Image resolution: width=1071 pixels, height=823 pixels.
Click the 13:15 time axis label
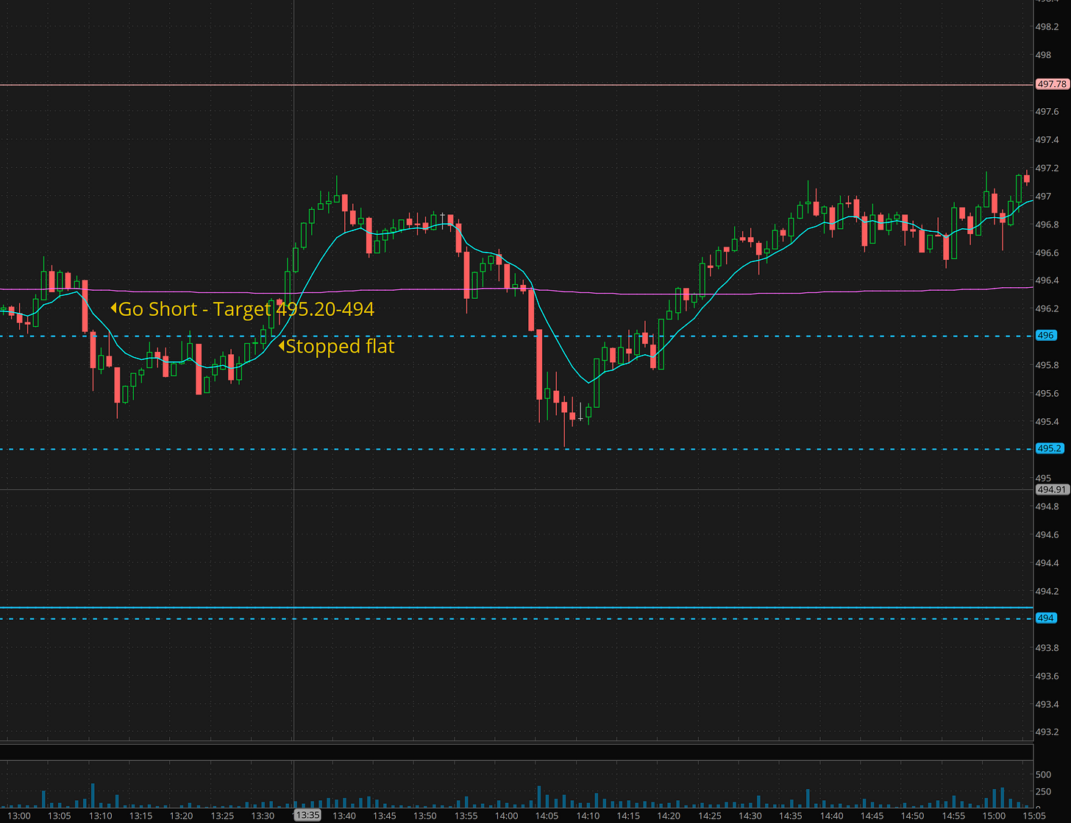tap(140, 816)
